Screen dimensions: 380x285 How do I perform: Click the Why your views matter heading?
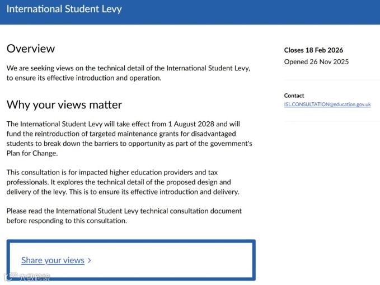click(x=64, y=105)
